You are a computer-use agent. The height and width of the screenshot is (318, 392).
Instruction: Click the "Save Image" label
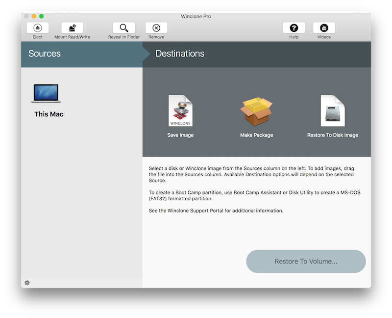coord(180,135)
